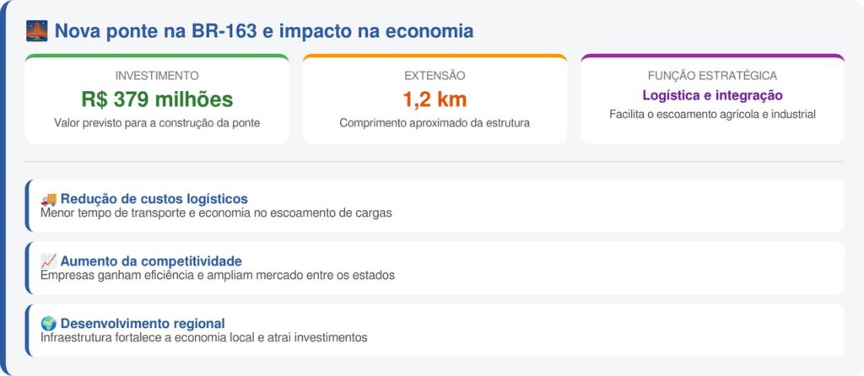Click the '1,2 km' length value
The width and height of the screenshot is (864, 376).
tap(434, 99)
